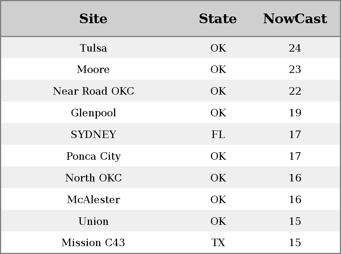Click the State column header

pyautogui.click(x=218, y=19)
